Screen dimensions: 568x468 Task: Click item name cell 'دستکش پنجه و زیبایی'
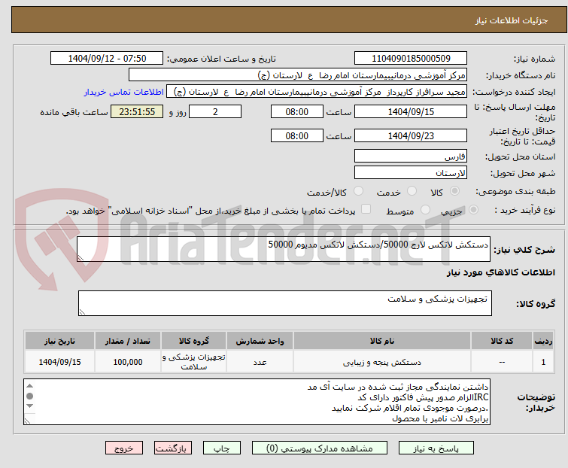pyautogui.click(x=382, y=362)
